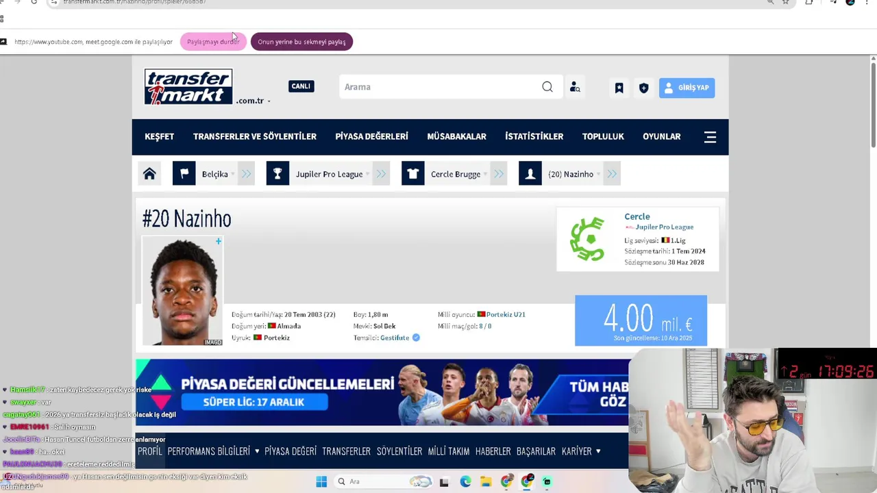Open the KEŞFET menu

(x=160, y=136)
